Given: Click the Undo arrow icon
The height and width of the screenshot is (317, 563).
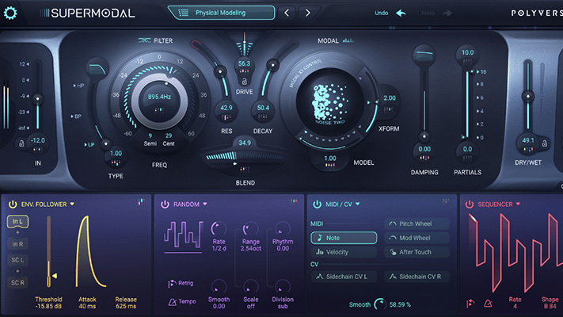Looking at the screenshot, I should point(401,13).
